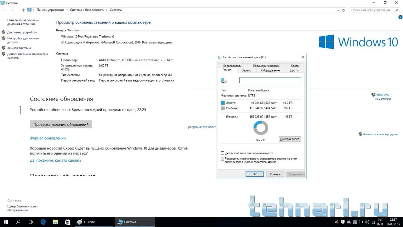Expand the breadcrumb arrow after 'Система и безопасность'
The image size is (403, 227).
coord(107,10)
